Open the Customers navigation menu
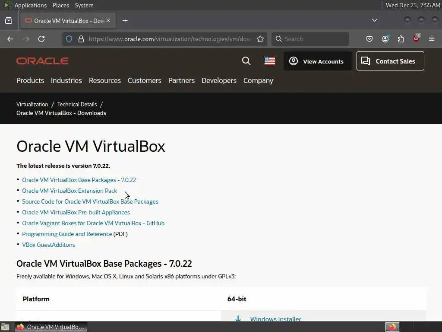Viewport: 442px width, 332px height. pos(144,80)
